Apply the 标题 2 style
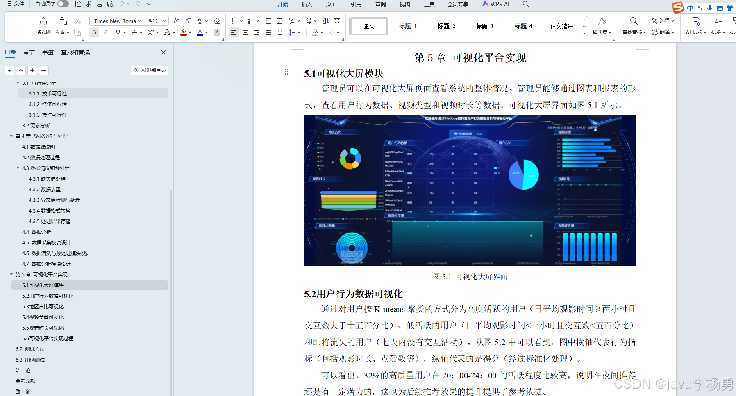Screen dimensions: 736x396 446,26
